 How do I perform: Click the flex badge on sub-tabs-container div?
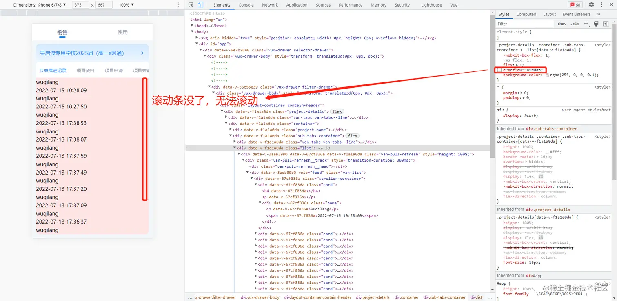coord(353,136)
